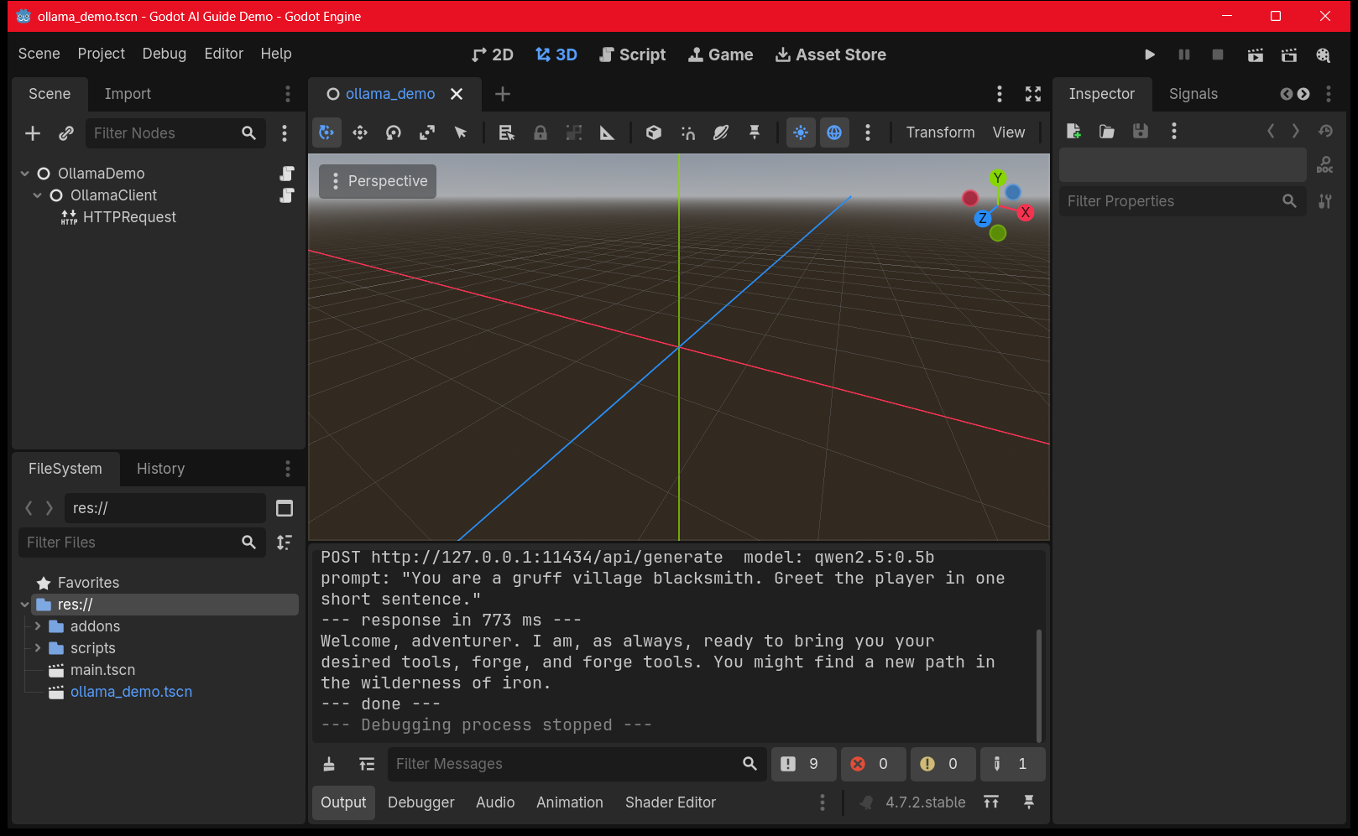Screen dimensions: 1358x836
Task: Toggle Use Local Space cube icon
Action: pos(654,132)
